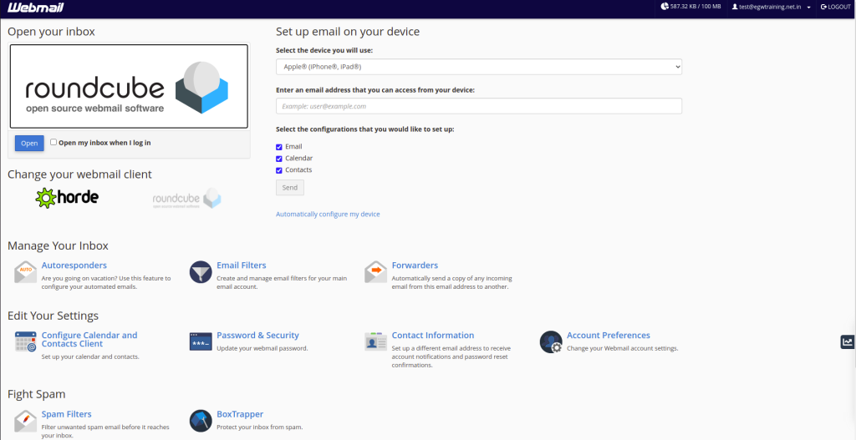
Task: Toggle the Calendar configuration checkbox
Action: (279, 159)
